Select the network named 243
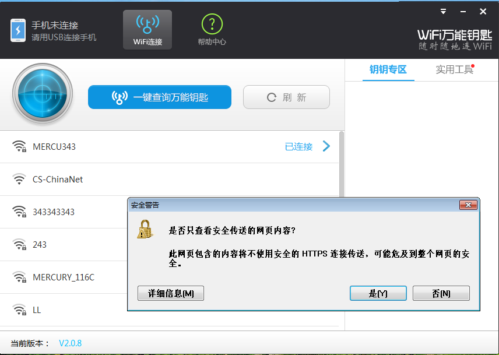The width and height of the screenshot is (499, 355). [x=64, y=245]
